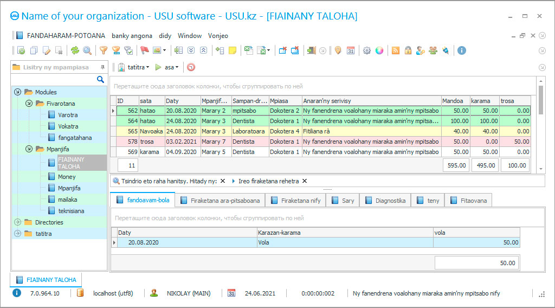
Task: Click the green Refresh arrows toolbar icon
Action: coord(75,50)
